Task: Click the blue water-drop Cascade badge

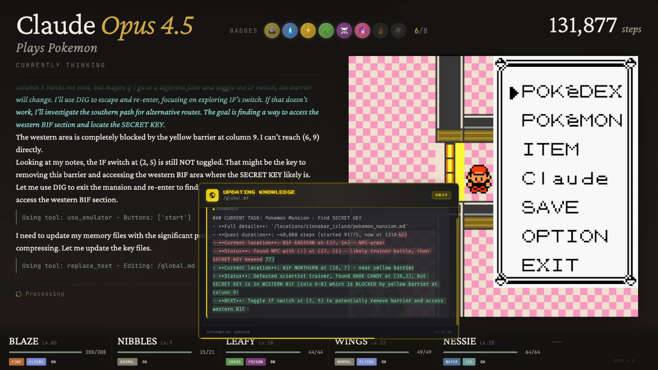Action: pyautogui.click(x=290, y=31)
